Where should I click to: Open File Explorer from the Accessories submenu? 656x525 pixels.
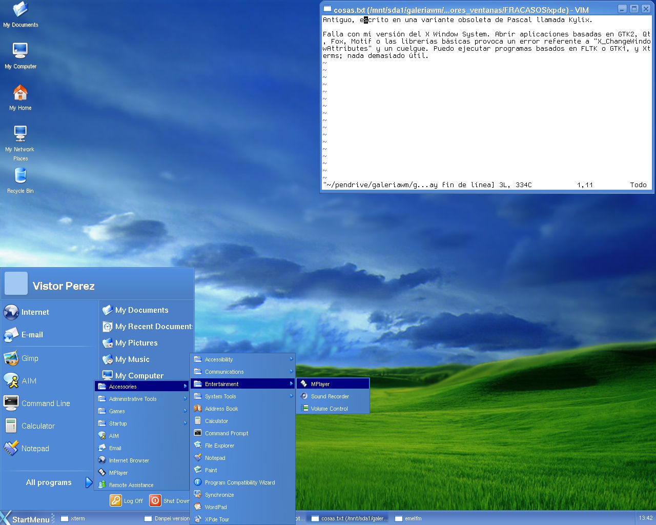243,445
